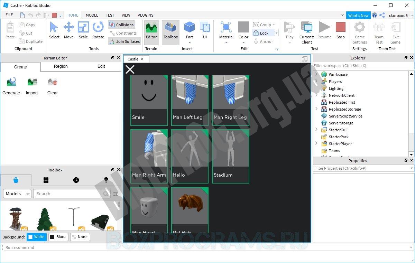Insert a Part from the ribbon
The image size is (415, 263).
[x=190, y=30]
